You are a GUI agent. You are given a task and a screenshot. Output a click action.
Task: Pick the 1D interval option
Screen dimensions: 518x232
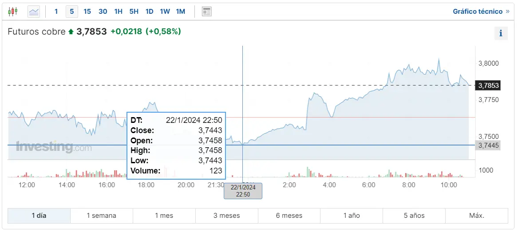pos(150,12)
